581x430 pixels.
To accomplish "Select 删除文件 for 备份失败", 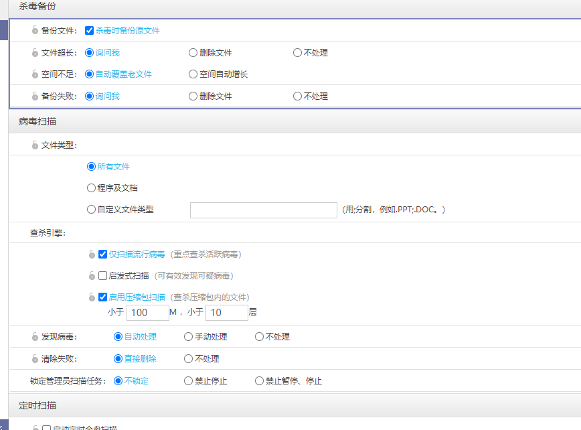I will [193, 96].
